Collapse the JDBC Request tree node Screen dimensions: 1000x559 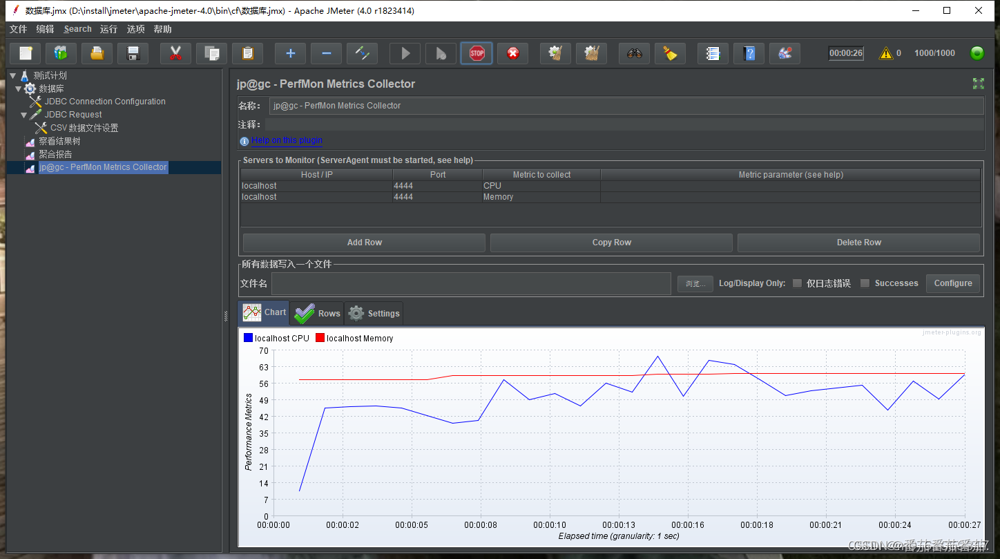(x=24, y=115)
